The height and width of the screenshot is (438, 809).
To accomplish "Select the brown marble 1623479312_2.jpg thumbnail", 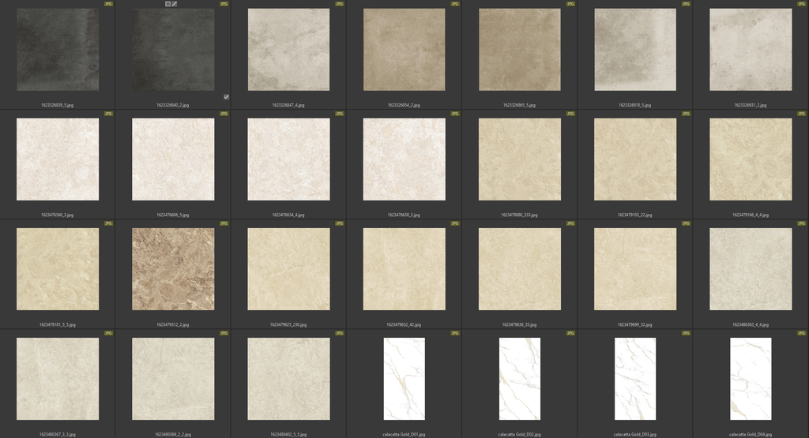I will [173, 269].
